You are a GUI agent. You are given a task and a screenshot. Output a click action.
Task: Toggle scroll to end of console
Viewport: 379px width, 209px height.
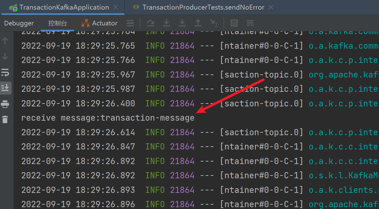(5, 88)
